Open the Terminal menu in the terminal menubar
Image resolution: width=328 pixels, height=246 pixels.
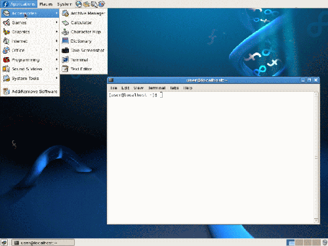[x=157, y=88]
